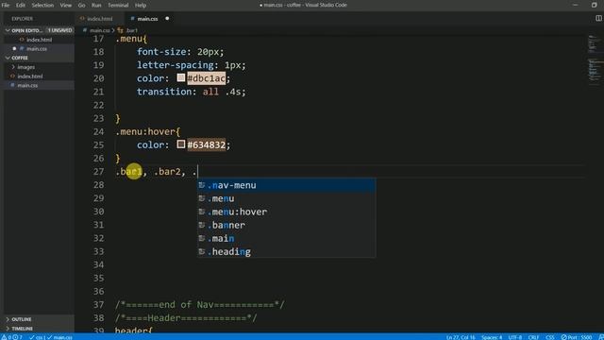Click the .bar2 selector on line 27
The height and width of the screenshot is (340, 604).
pos(167,172)
